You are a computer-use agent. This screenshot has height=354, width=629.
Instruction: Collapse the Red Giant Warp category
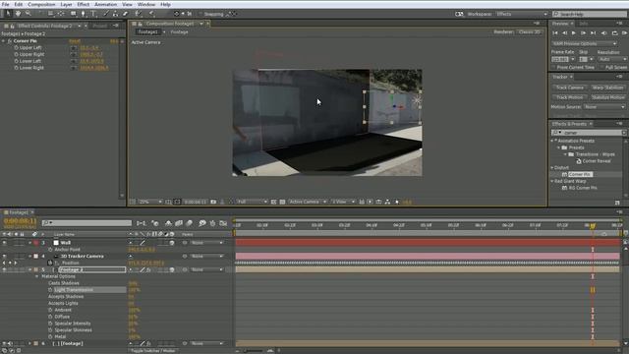tap(552, 181)
